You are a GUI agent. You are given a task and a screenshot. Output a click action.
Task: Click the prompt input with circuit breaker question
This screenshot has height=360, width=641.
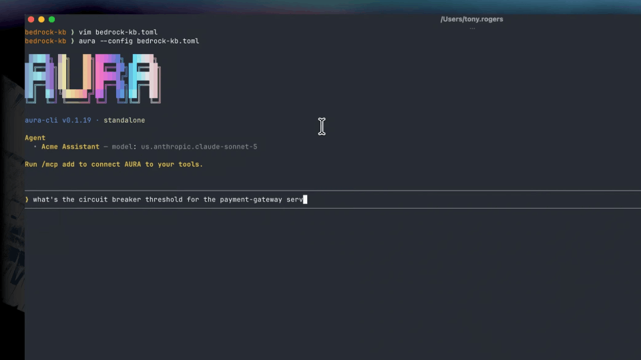pos(333,199)
